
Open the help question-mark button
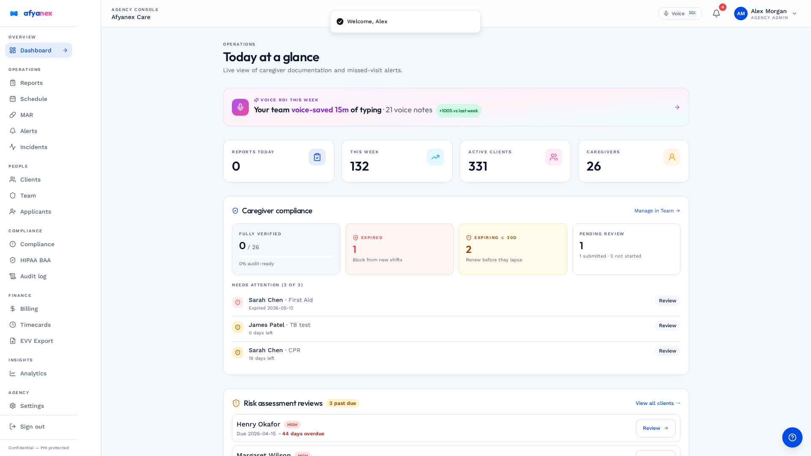[792, 437]
